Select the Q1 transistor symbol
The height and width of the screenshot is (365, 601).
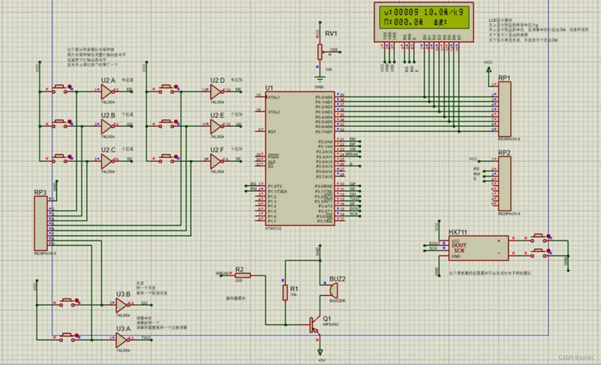(x=314, y=325)
